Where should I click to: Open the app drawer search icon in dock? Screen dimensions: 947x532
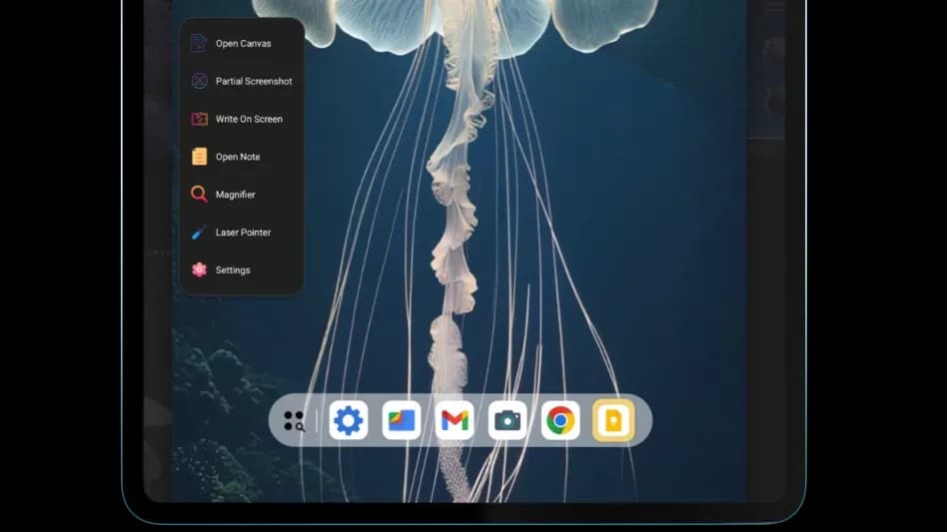click(x=294, y=421)
